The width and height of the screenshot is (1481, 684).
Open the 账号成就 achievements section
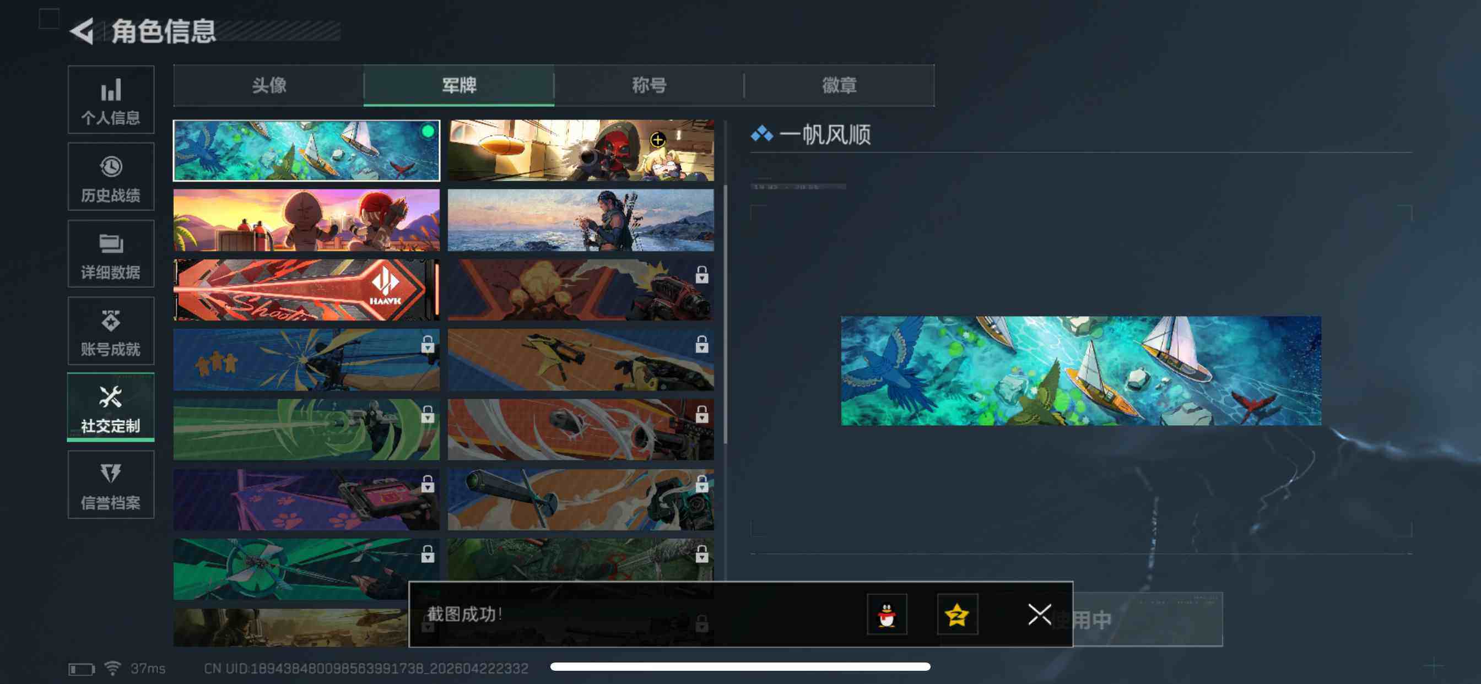pyautogui.click(x=111, y=330)
